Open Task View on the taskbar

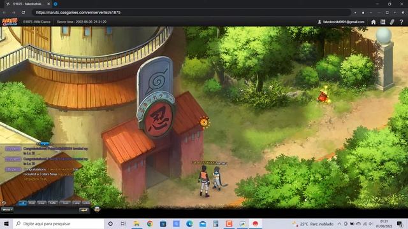point(123,223)
